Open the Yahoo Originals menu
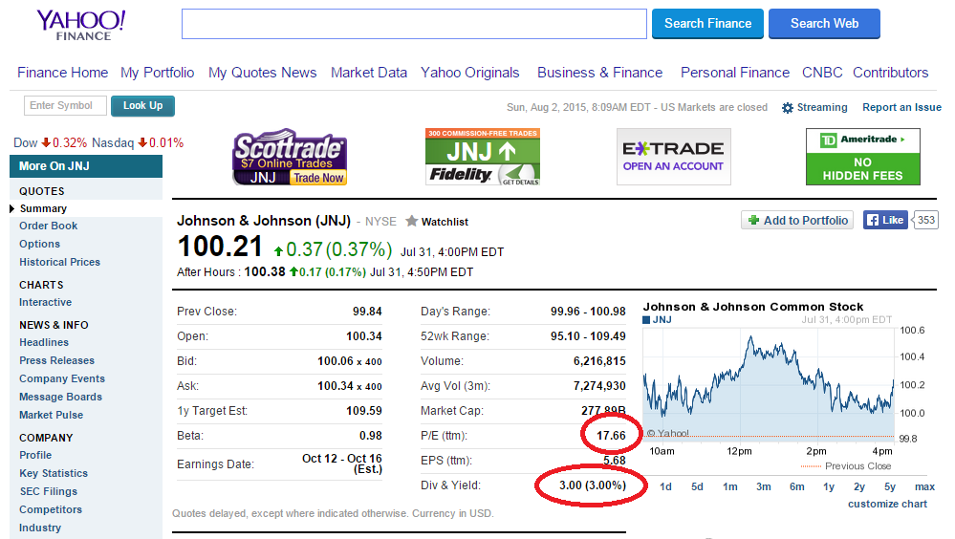The image size is (955, 539). pyautogui.click(x=470, y=73)
